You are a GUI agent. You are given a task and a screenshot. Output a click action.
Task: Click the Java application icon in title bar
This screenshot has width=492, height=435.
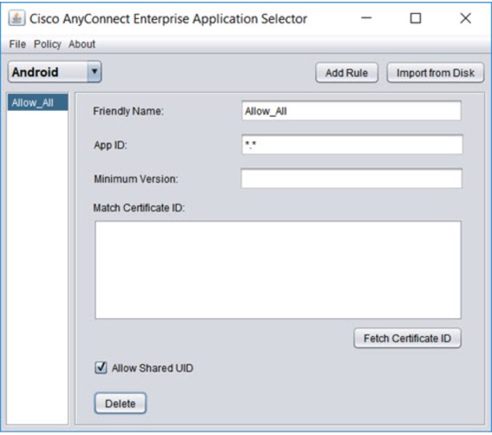pos(16,18)
